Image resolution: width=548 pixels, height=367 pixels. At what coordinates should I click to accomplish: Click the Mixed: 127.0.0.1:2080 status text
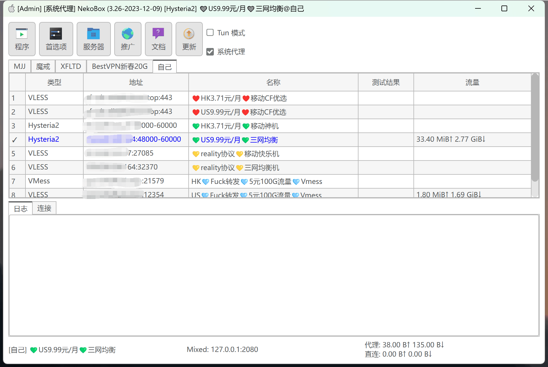click(222, 350)
